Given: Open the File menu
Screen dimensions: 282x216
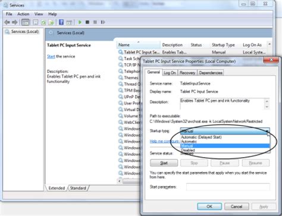Looking at the screenshot, I should tap(9, 14).
